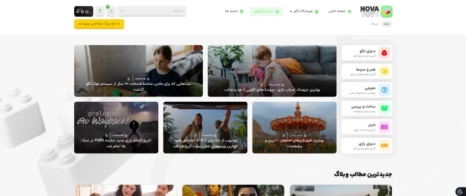Image resolution: width=466 pixels, height=196 pixels.
Task: Open the YouTube GTA 6 article card
Action: click(x=205, y=128)
